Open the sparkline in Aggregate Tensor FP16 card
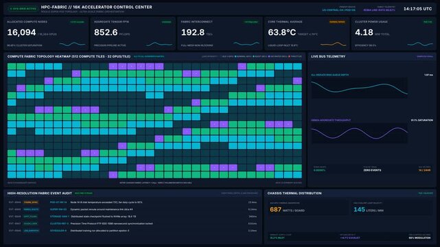 pos(159,44)
